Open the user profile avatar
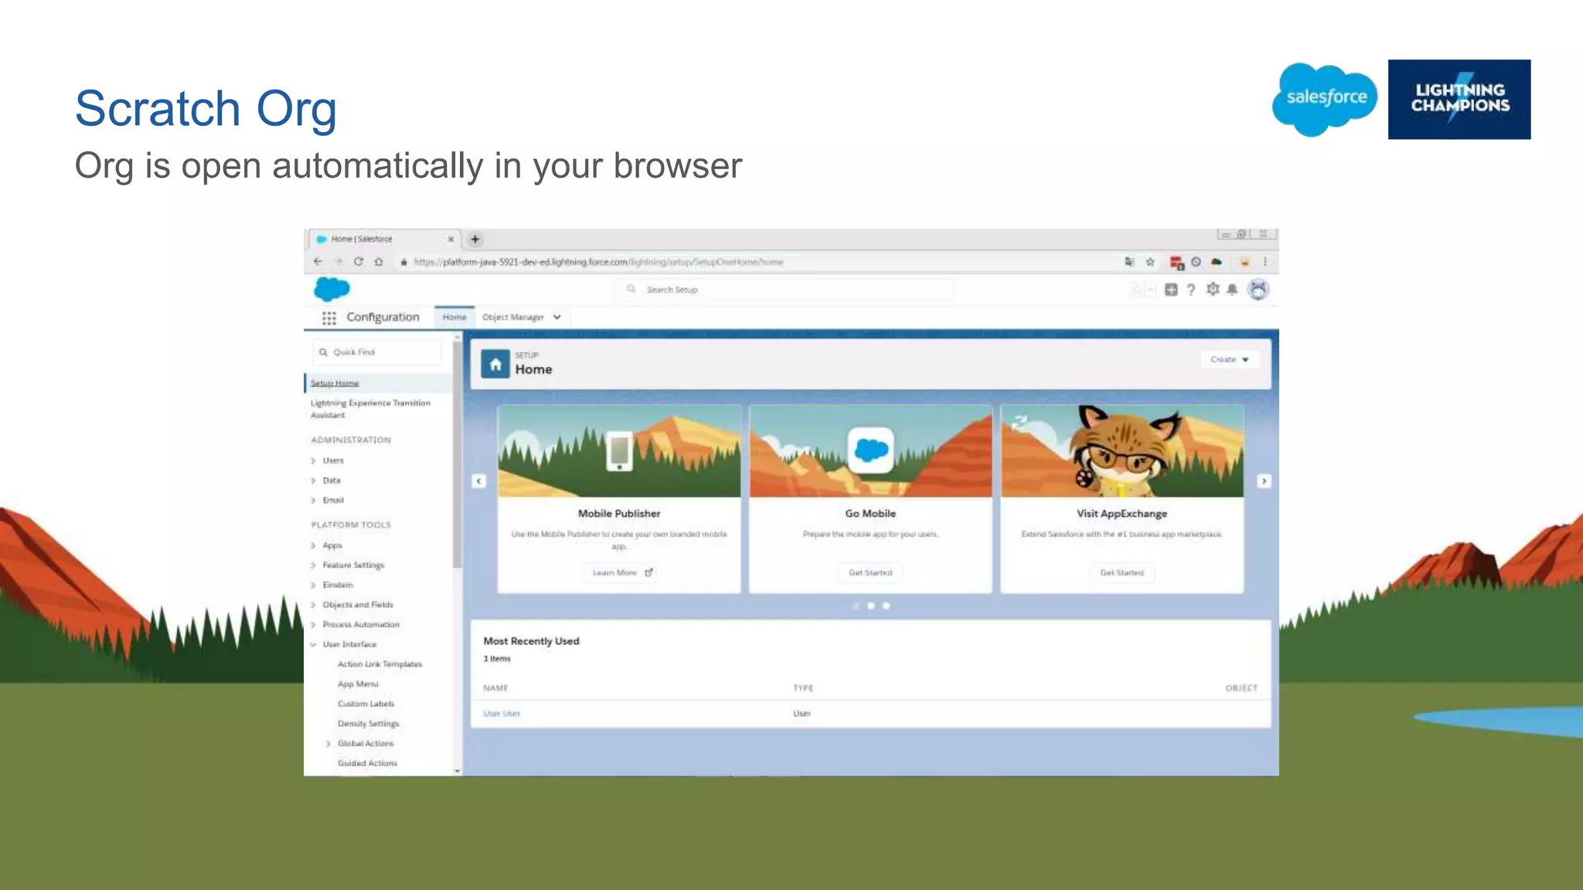The height and width of the screenshot is (890, 1583). 1258,290
